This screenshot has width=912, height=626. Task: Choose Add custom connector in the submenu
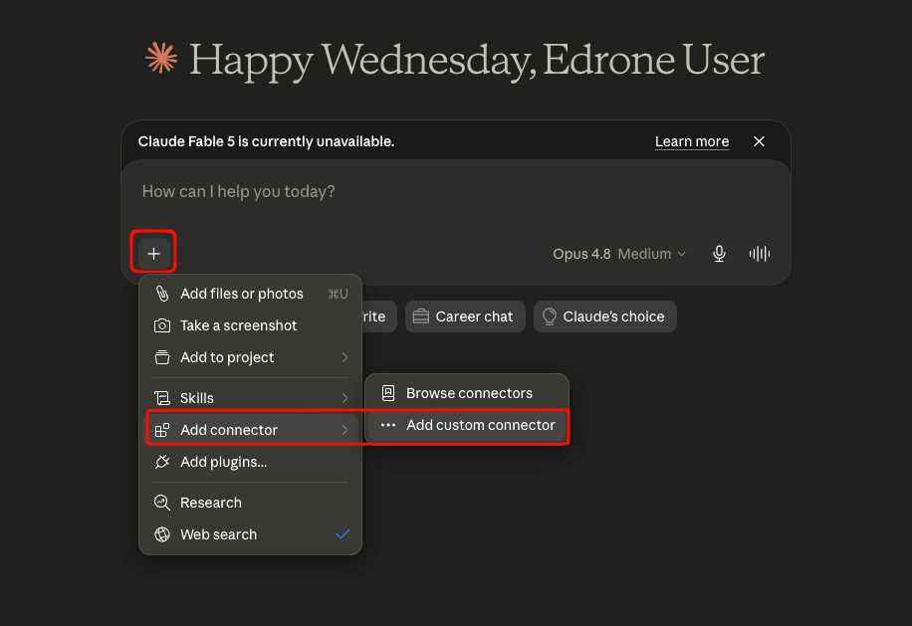click(x=467, y=425)
